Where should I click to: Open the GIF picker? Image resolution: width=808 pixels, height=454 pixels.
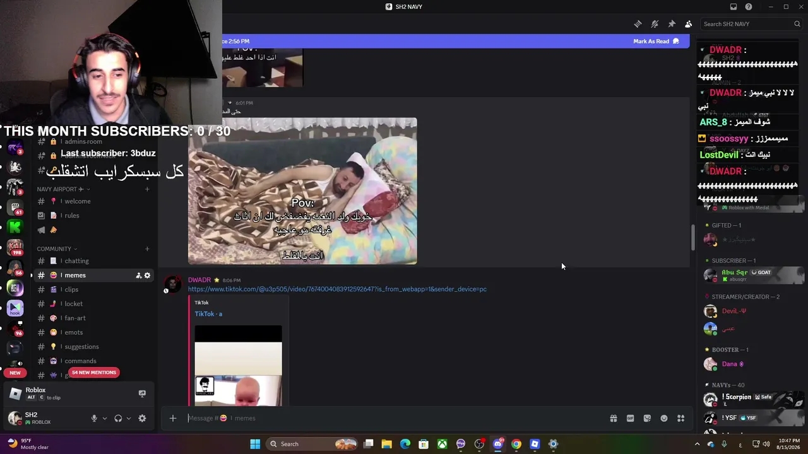[630, 418]
